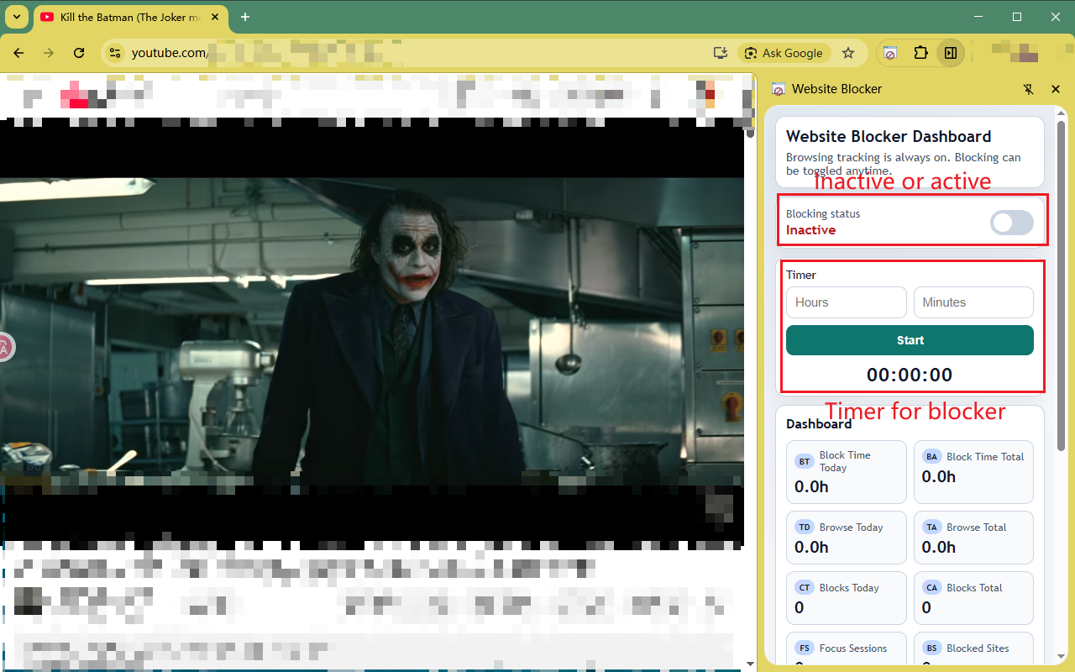This screenshot has height=672, width=1075.
Task: Click the install/cast screen icon in address bar
Action: (x=720, y=53)
